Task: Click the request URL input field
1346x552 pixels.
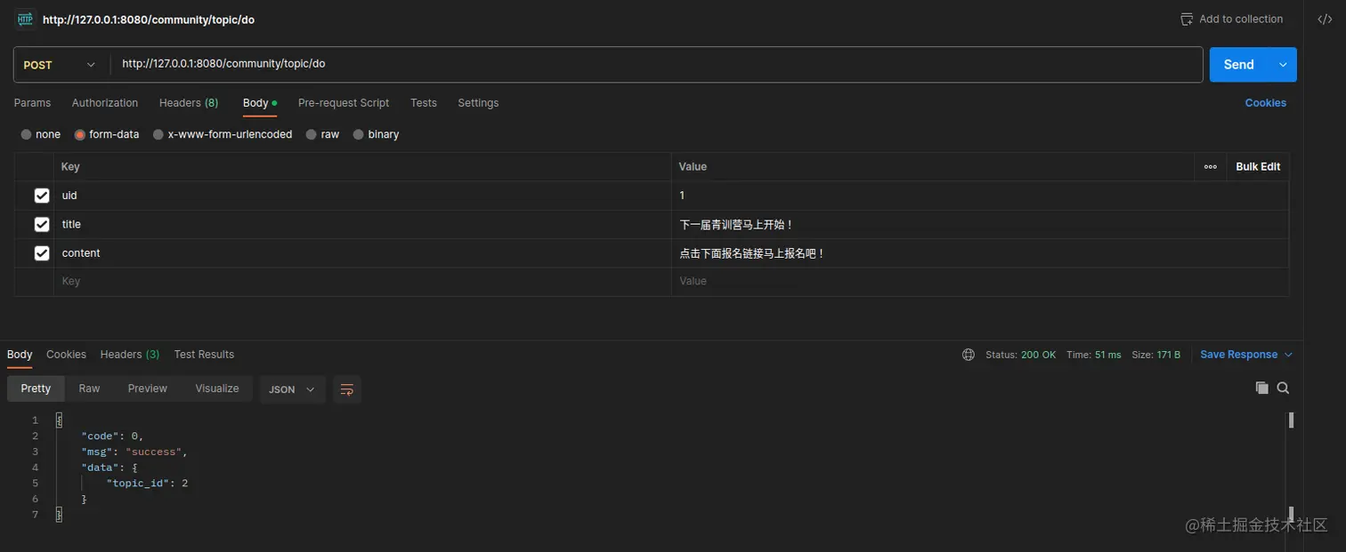Action: (x=657, y=65)
